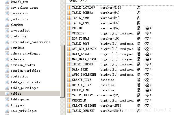Click the field icon of AUTO_INCREMENT
Screen dimensions: 174x115
pyautogui.click(x=69, y=75)
